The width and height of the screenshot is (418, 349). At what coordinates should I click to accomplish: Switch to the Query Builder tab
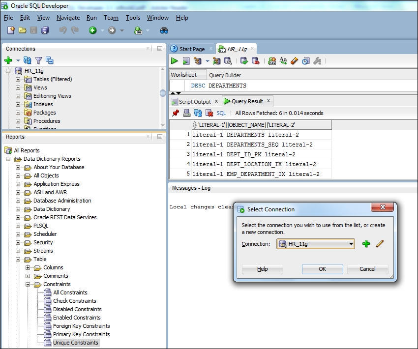pyautogui.click(x=225, y=75)
